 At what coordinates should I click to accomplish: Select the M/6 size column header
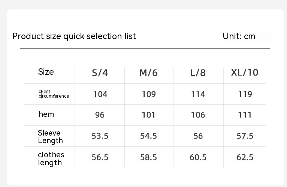pyautogui.click(x=148, y=73)
